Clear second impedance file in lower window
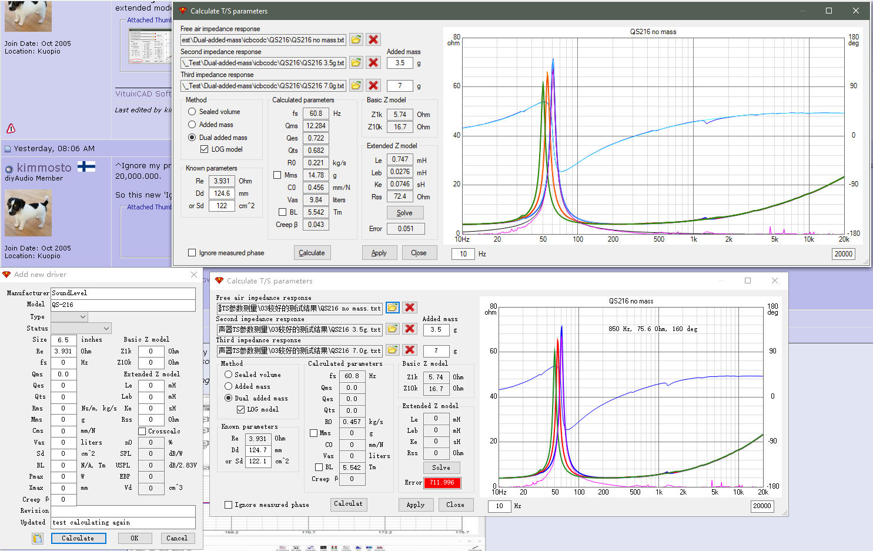Viewport: 873px width, 551px height. [x=410, y=329]
